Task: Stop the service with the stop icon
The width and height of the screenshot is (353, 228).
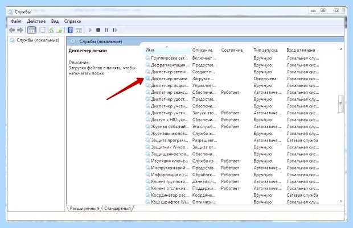Action: click(98, 30)
